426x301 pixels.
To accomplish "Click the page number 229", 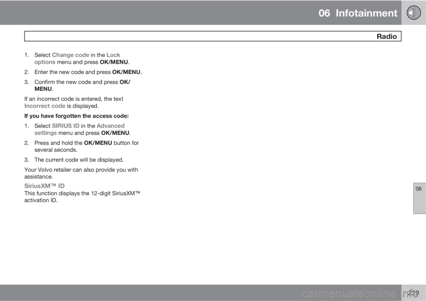I will pyautogui.click(x=413, y=293).
